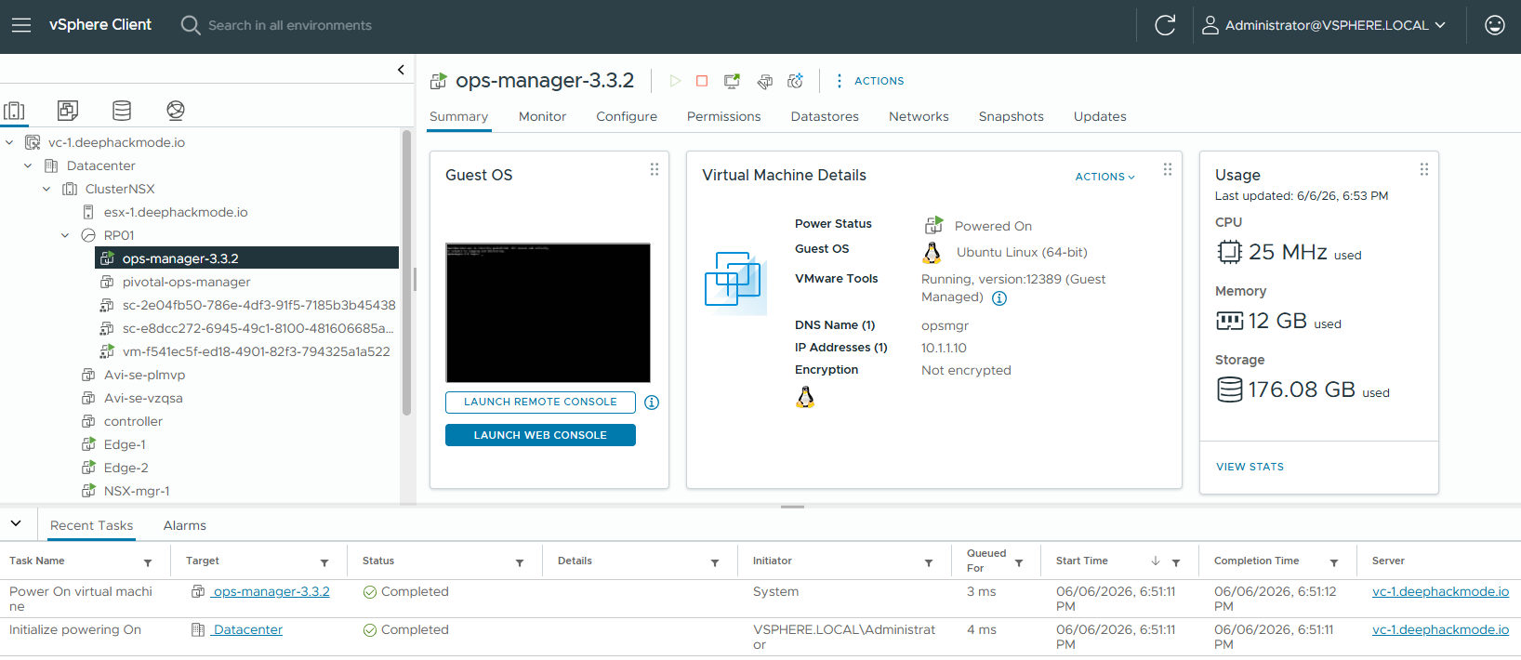The height and width of the screenshot is (660, 1521).
Task: Switch to Hosts and Clusters inventory view
Action: tap(15, 111)
